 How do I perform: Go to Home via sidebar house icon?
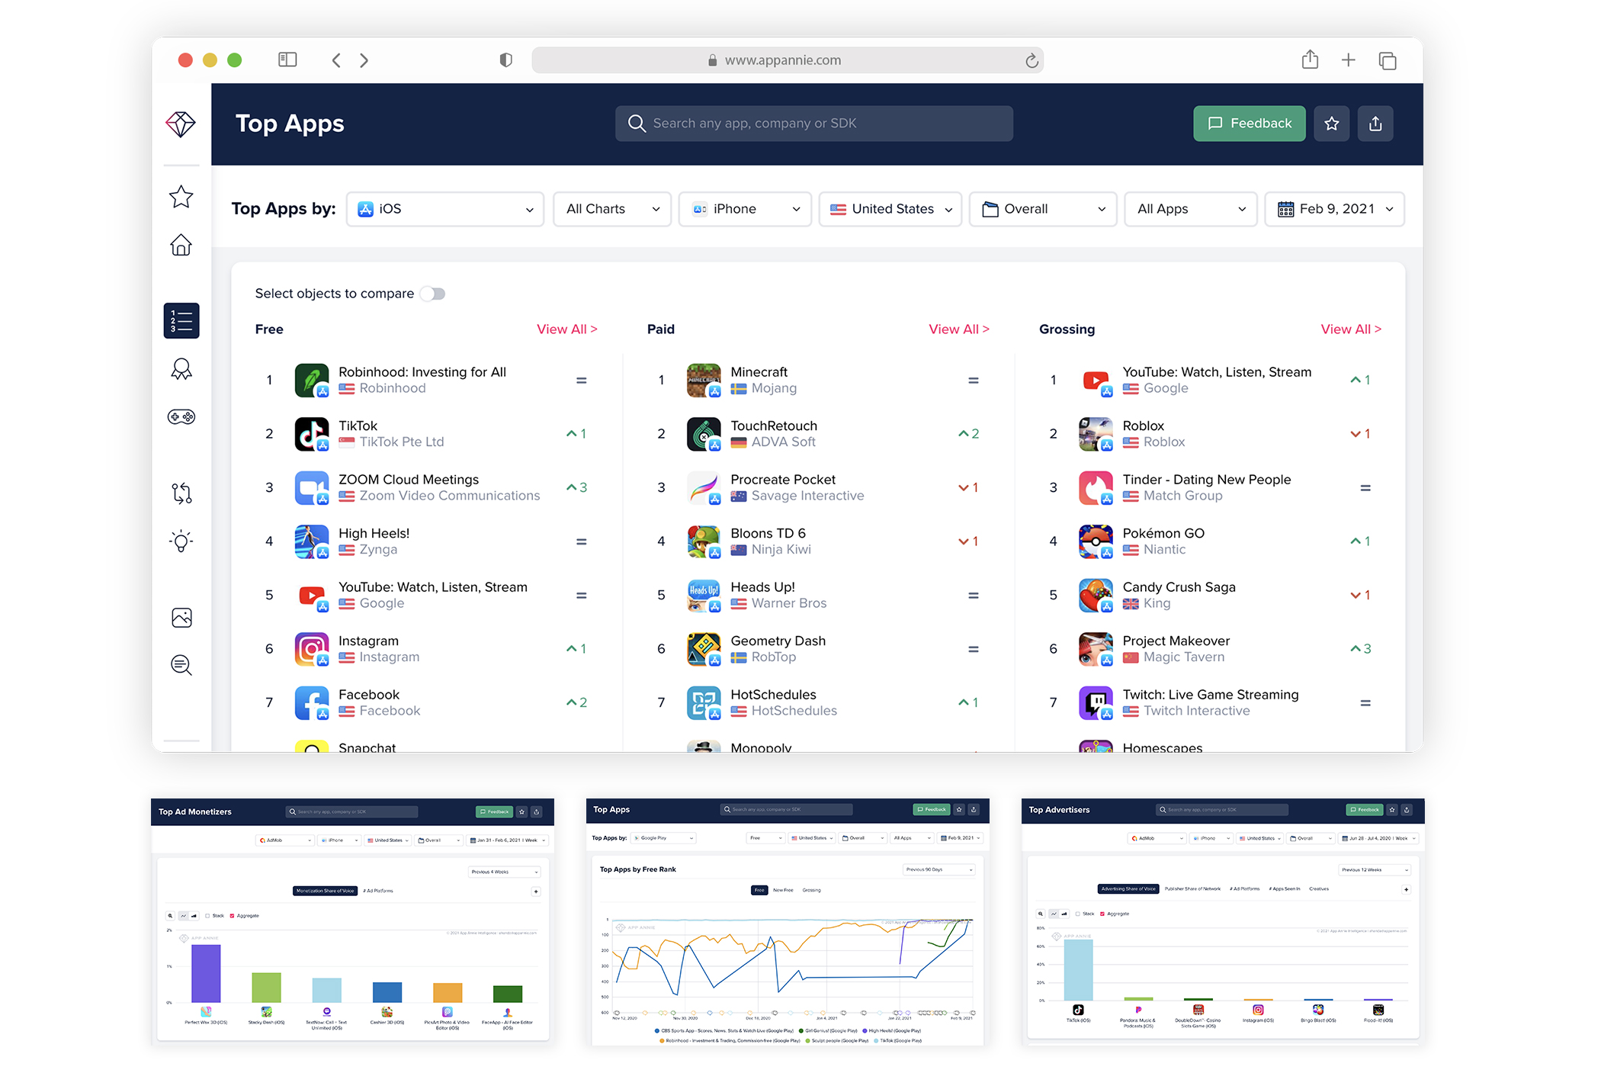(181, 245)
